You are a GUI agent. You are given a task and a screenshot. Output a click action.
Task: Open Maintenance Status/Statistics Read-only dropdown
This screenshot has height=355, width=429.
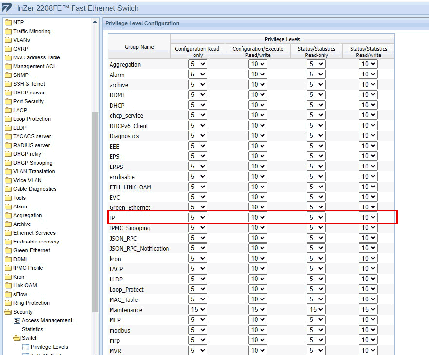(316, 310)
